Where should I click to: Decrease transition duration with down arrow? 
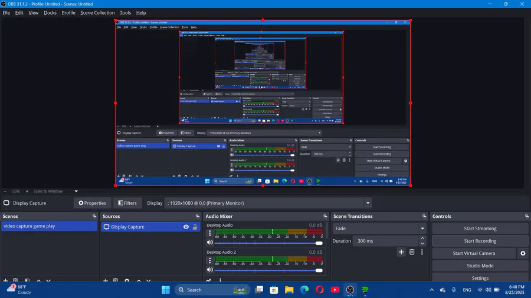(x=422, y=244)
